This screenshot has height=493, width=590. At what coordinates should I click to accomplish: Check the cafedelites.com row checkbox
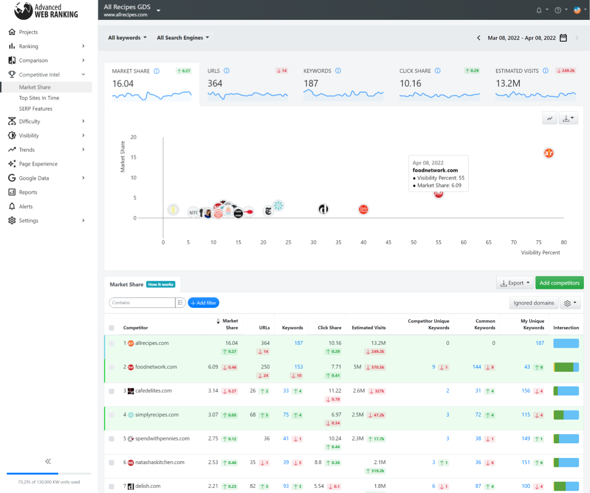(x=111, y=391)
